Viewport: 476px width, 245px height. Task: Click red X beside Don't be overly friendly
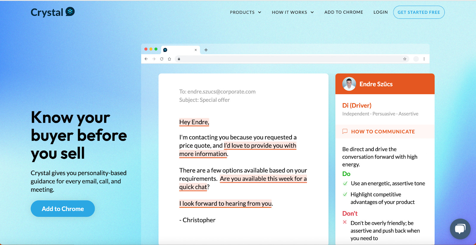coord(345,222)
